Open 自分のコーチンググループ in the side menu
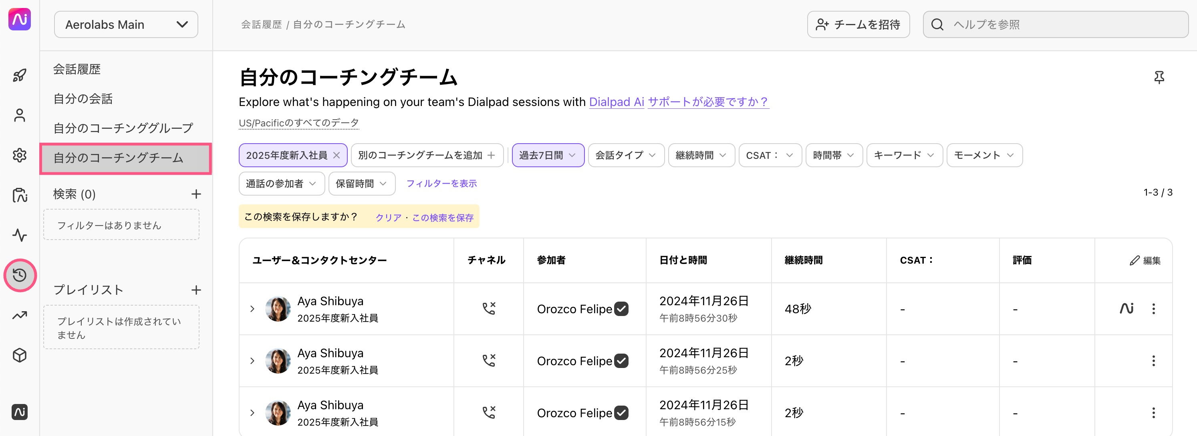 click(123, 128)
